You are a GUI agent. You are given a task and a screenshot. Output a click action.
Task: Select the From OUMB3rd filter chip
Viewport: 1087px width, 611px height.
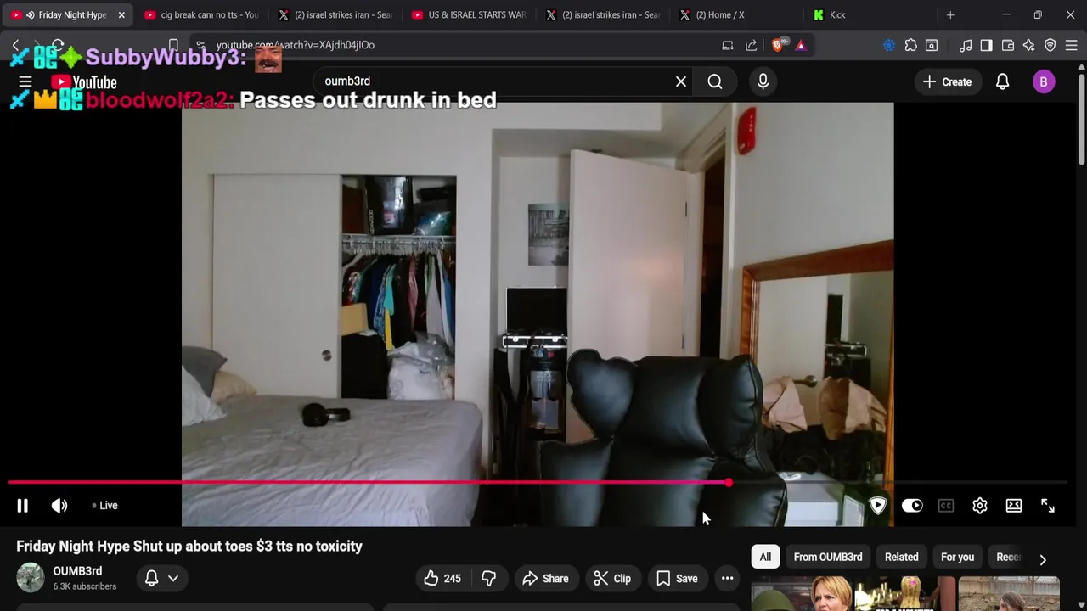pyautogui.click(x=828, y=558)
